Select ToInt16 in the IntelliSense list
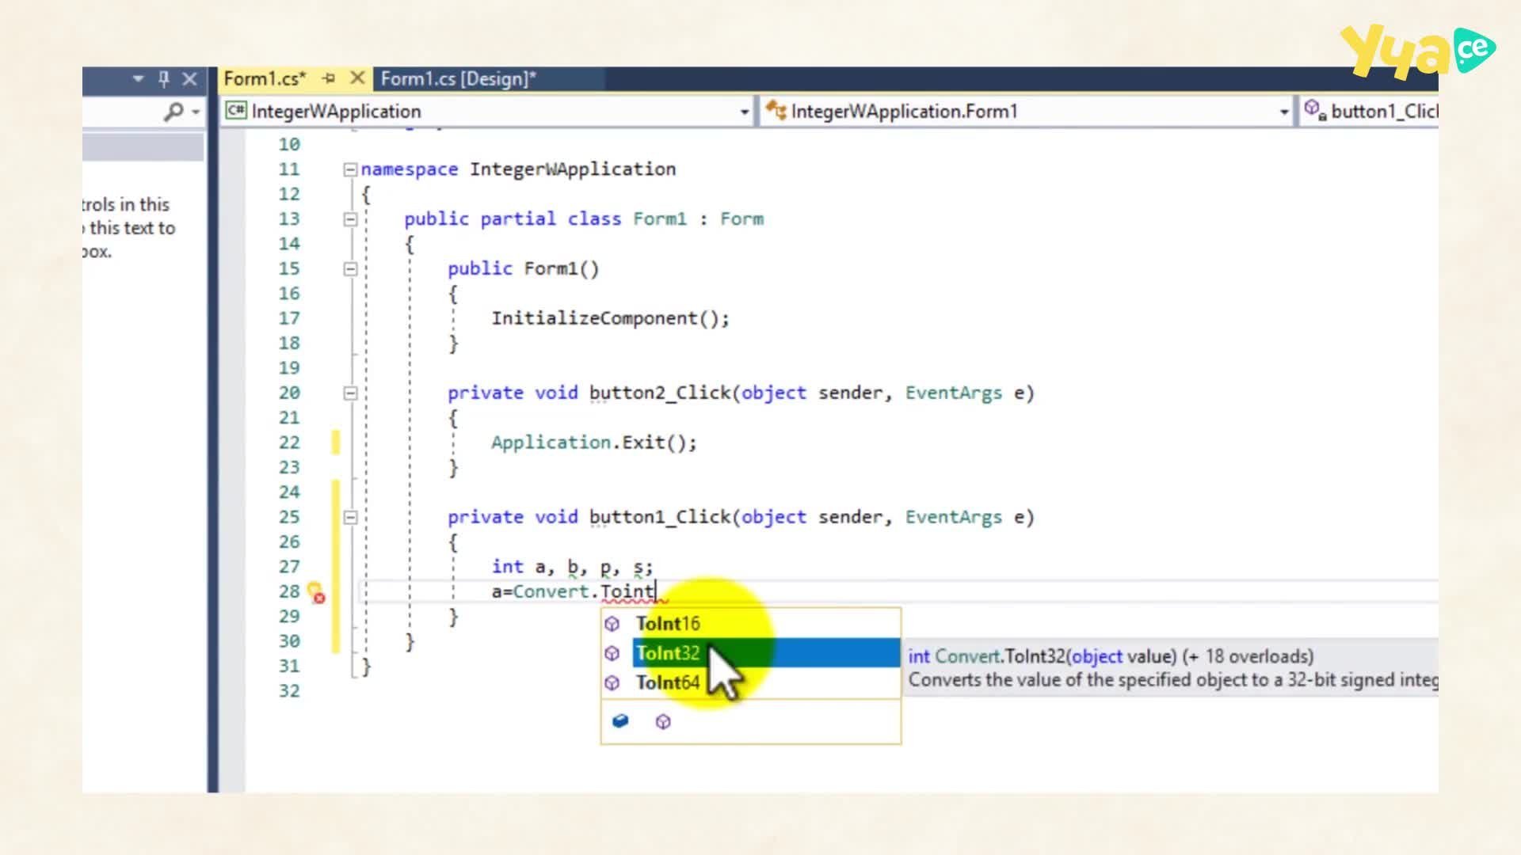The height and width of the screenshot is (855, 1521). tap(668, 624)
